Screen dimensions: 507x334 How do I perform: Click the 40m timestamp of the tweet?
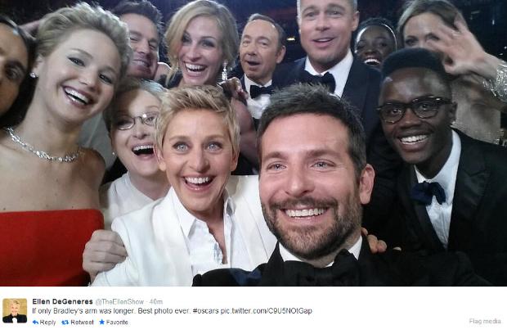click(x=156, y=301)
